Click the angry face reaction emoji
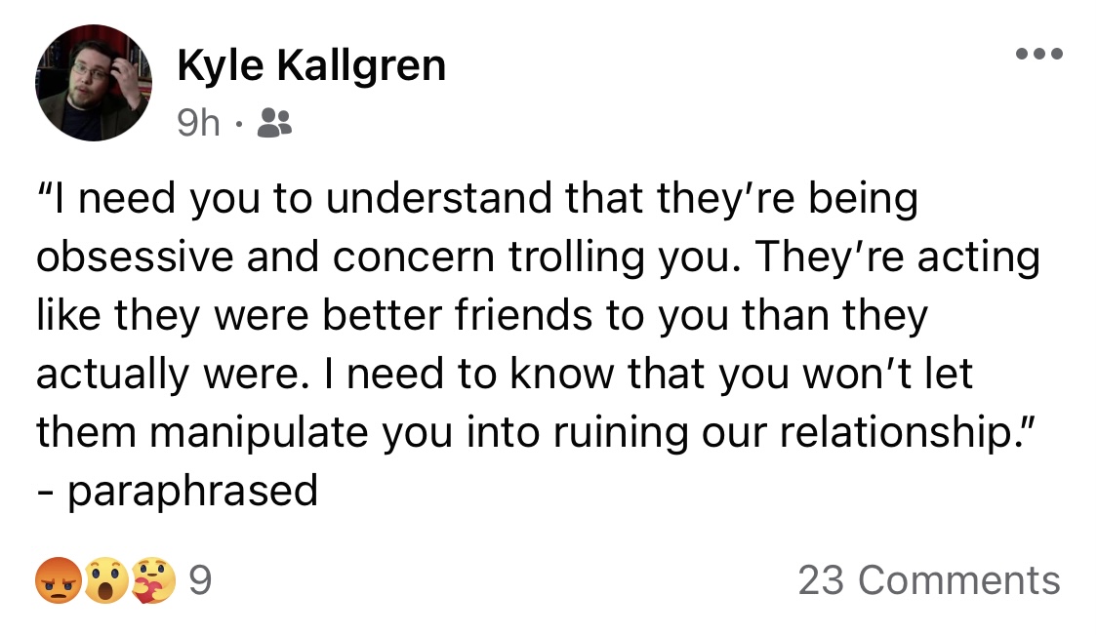Image resolution: width=1098 pixels, height=635 pixels. pyautogui.click(x=59, y=580)
